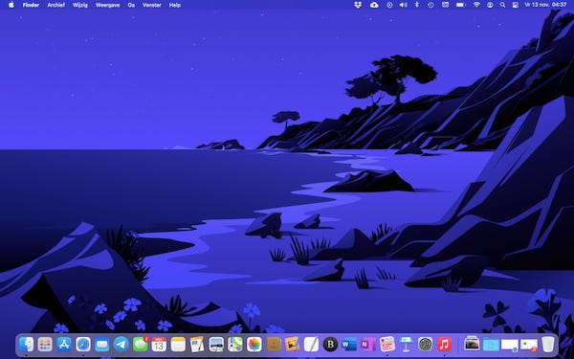Open the Bluetooth menu bar icon
The width and height of the screenshot is (574, 359).
pos(416,5)
